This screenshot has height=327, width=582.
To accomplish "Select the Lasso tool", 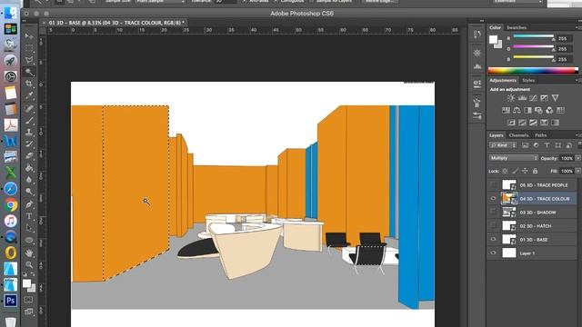I will point(29,60).
